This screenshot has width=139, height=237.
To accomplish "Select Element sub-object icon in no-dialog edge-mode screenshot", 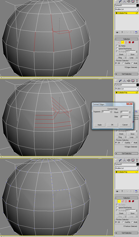I will pyautogui.click(x=133, y=42).
